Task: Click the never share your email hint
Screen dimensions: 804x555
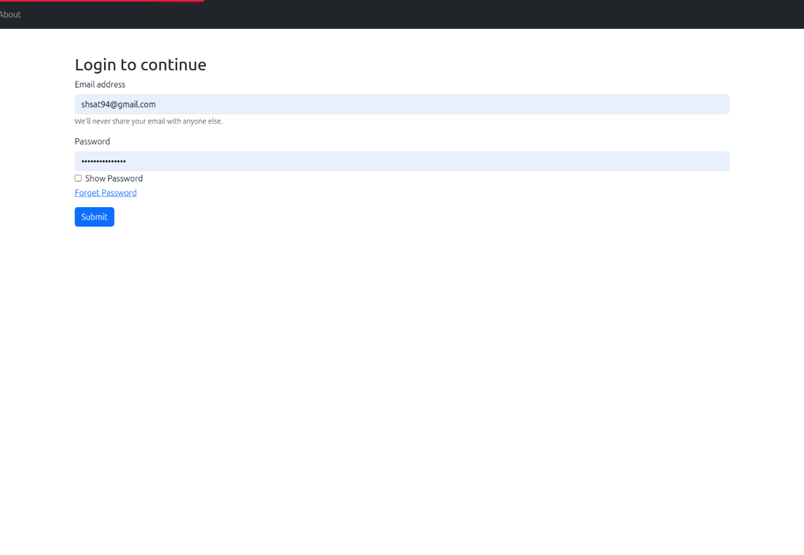Action: tap(149, 122)
